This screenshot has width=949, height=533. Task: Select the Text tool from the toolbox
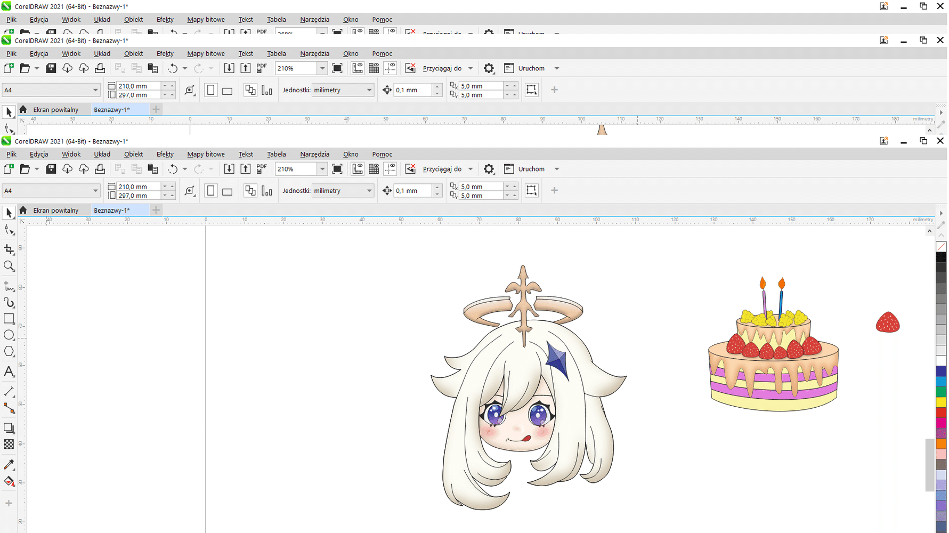coord(9,372)
